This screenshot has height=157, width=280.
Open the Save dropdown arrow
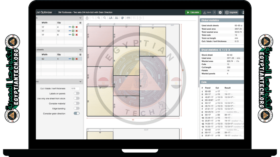215,12
